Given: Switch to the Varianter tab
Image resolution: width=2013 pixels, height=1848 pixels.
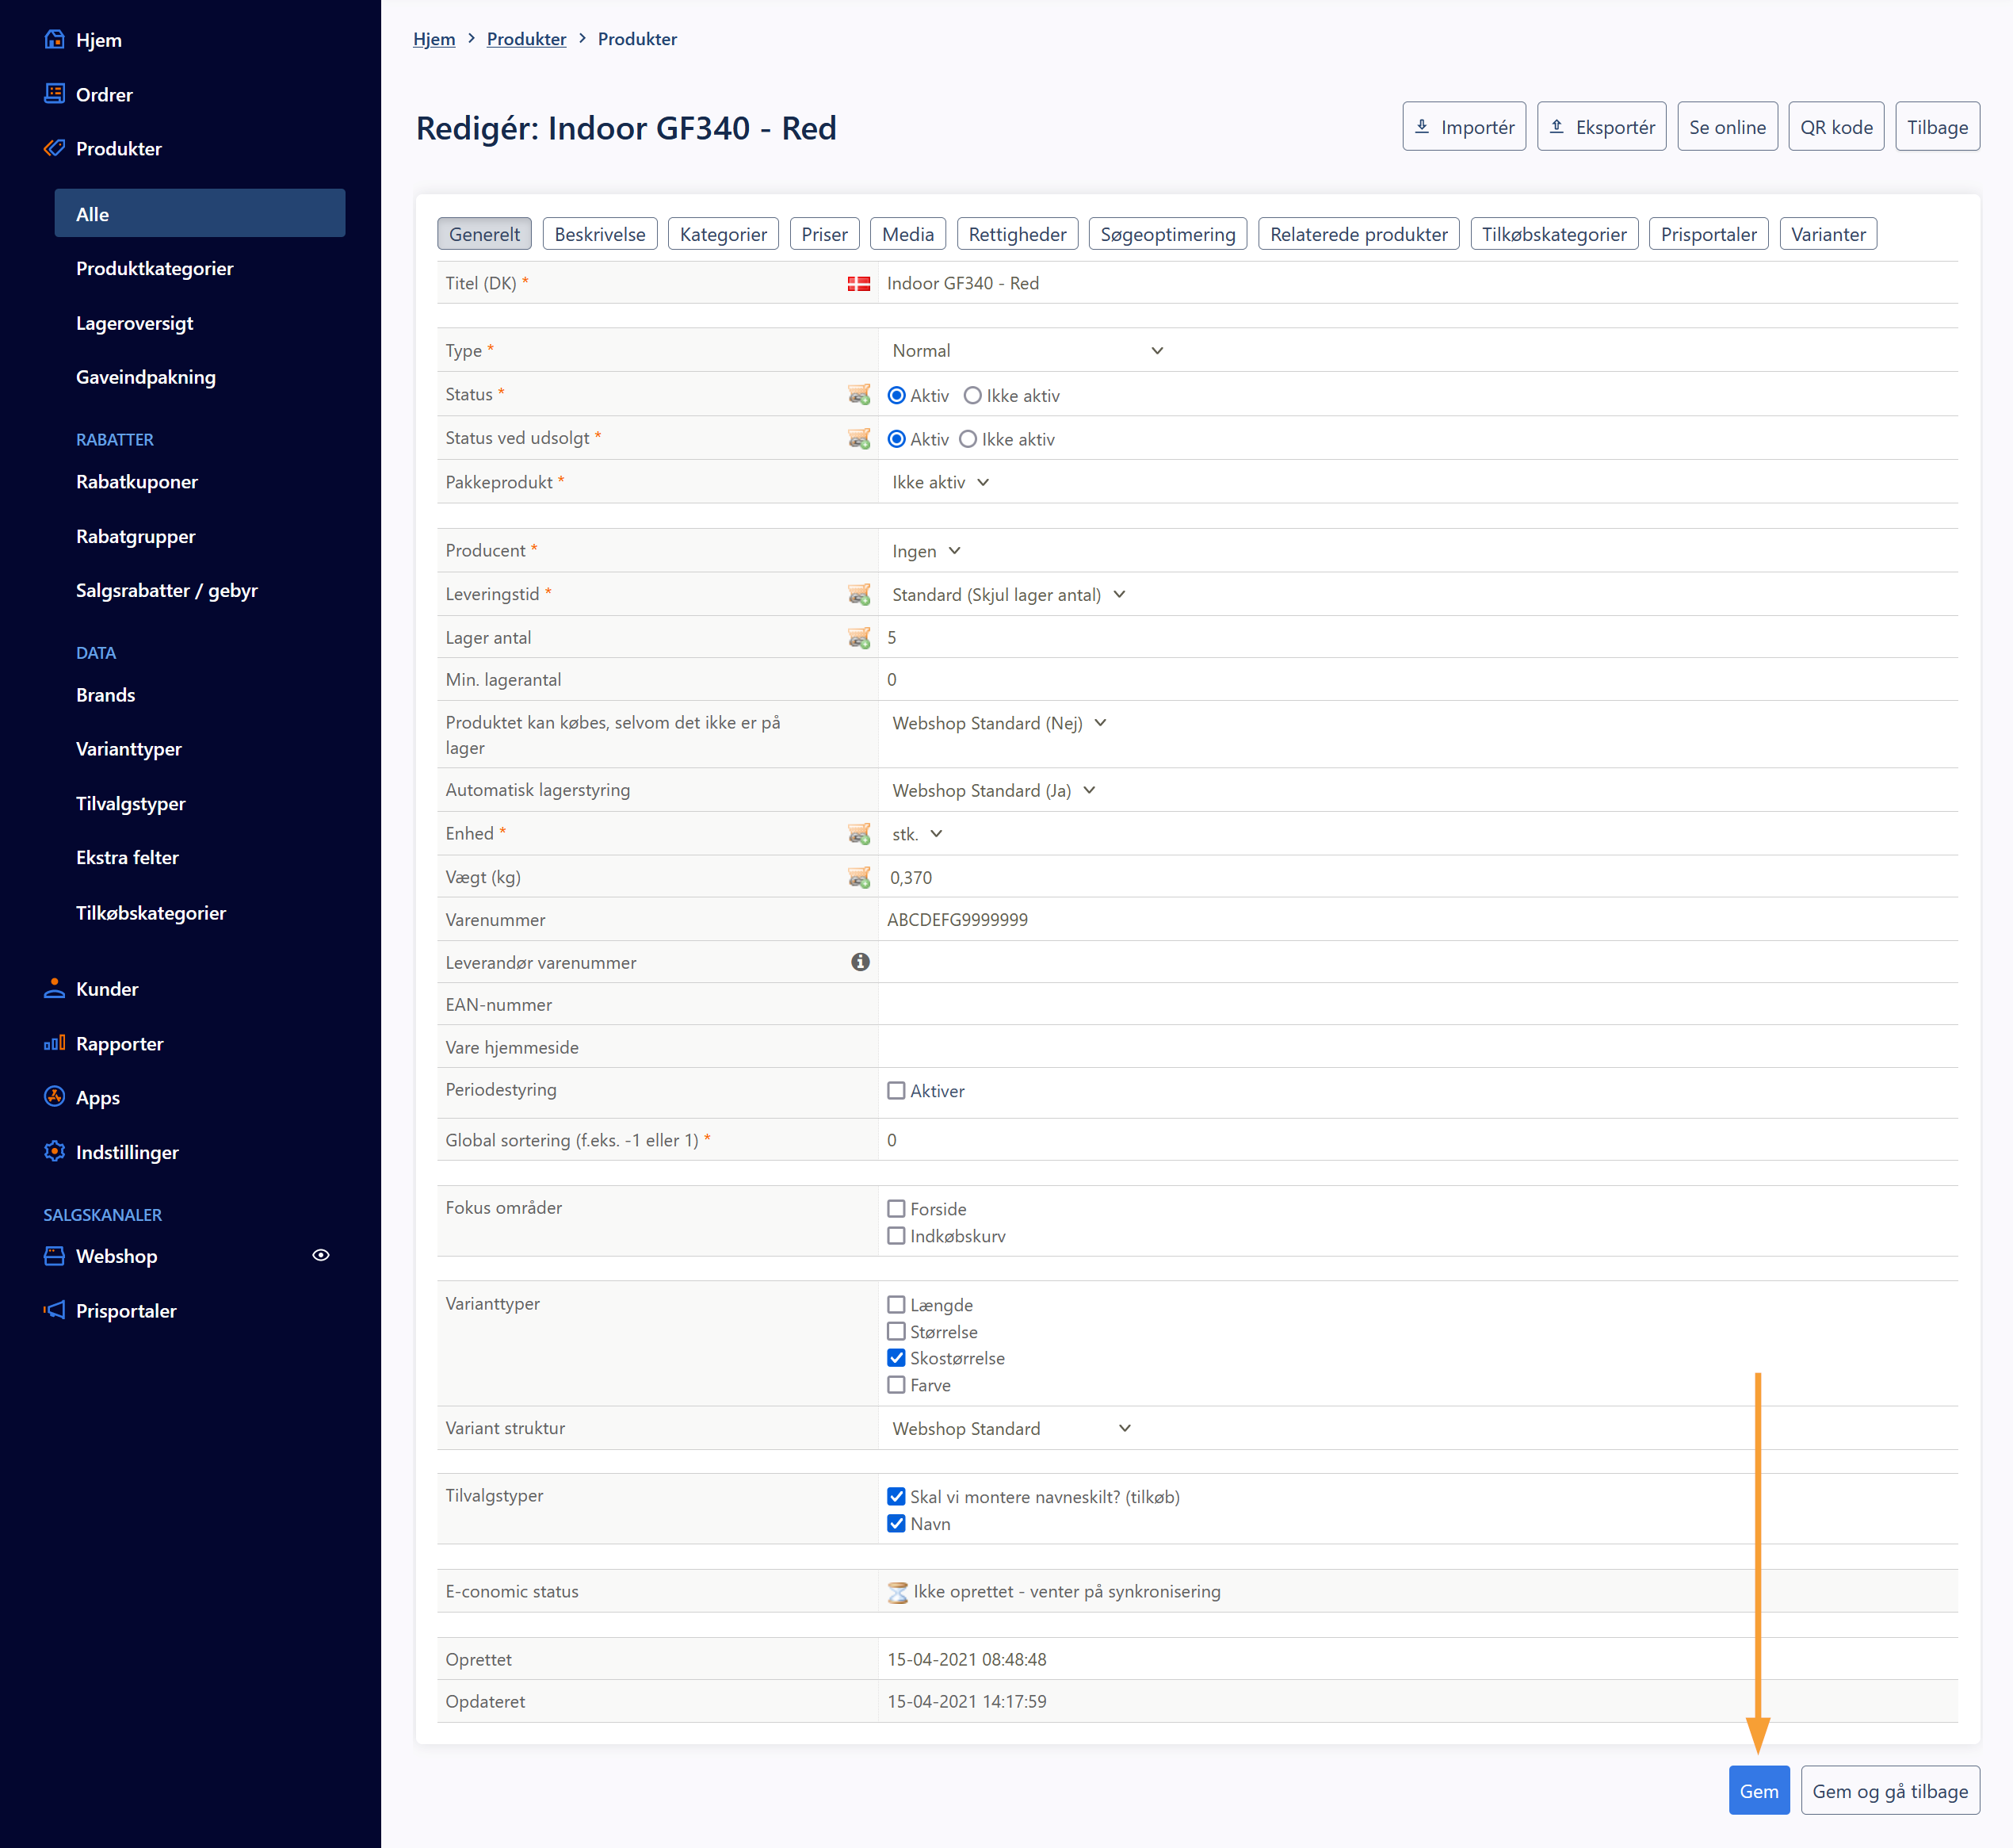Looking at the screenshot, I should pos(1828,234).
